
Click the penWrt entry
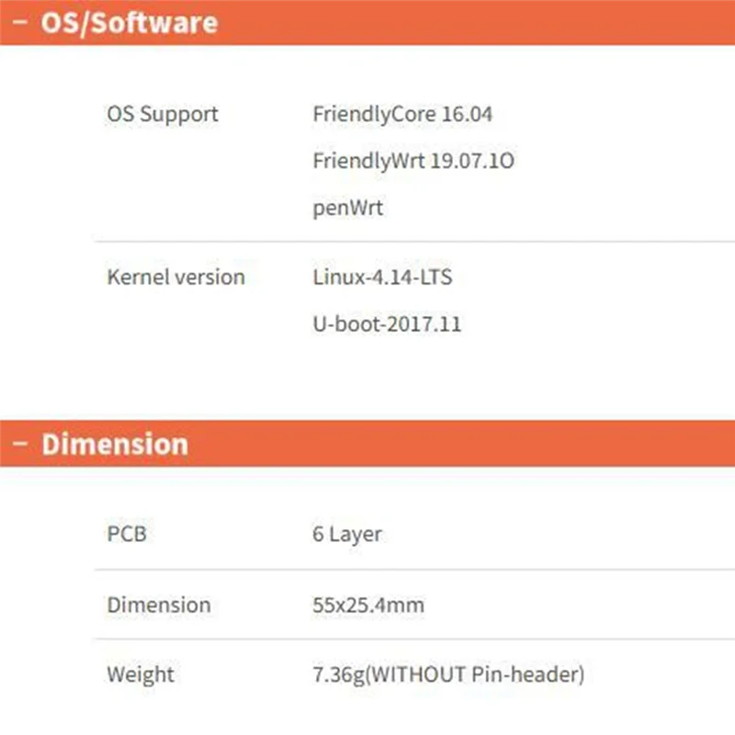click(347, 209)
